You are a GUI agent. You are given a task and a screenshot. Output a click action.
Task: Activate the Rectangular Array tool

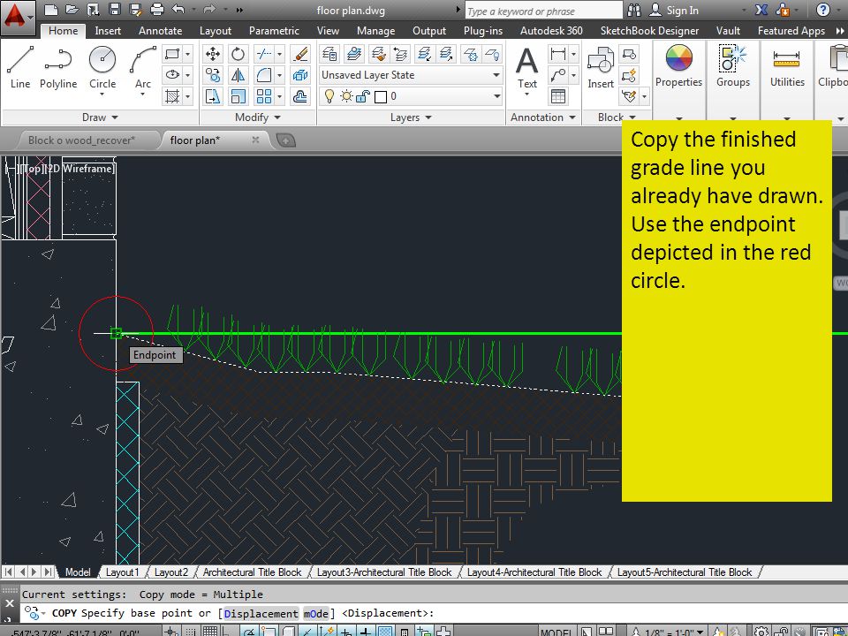(264, 96)
